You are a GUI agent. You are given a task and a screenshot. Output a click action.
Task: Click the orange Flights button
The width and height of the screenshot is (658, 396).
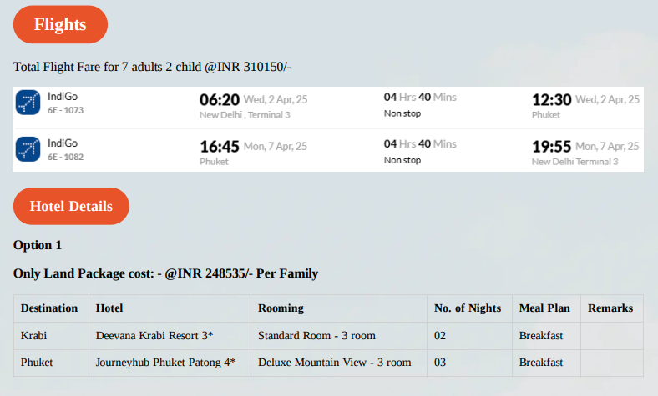[x=60, y=24]
